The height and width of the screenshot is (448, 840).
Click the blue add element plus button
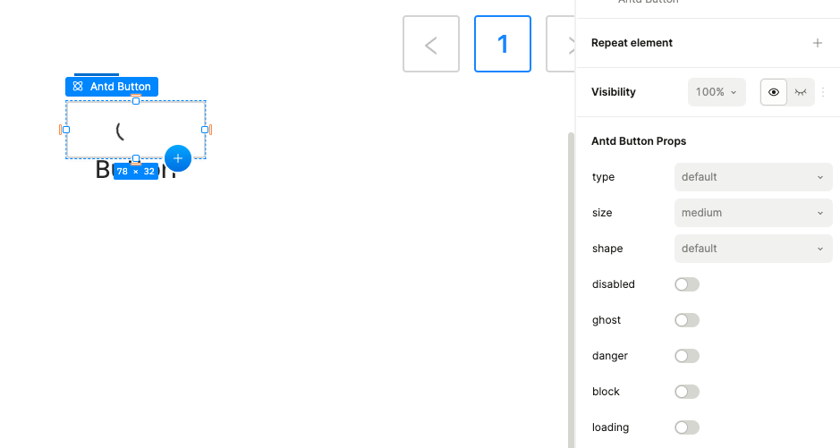178,158
